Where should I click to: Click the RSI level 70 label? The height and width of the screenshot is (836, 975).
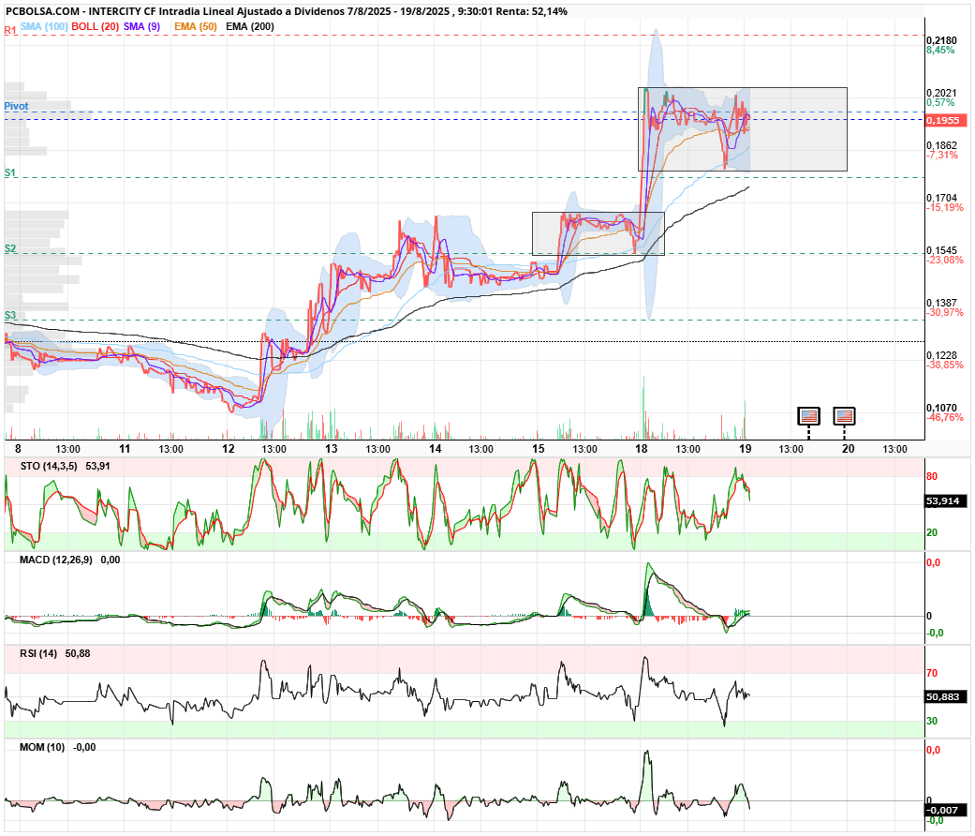click(932, 674)
